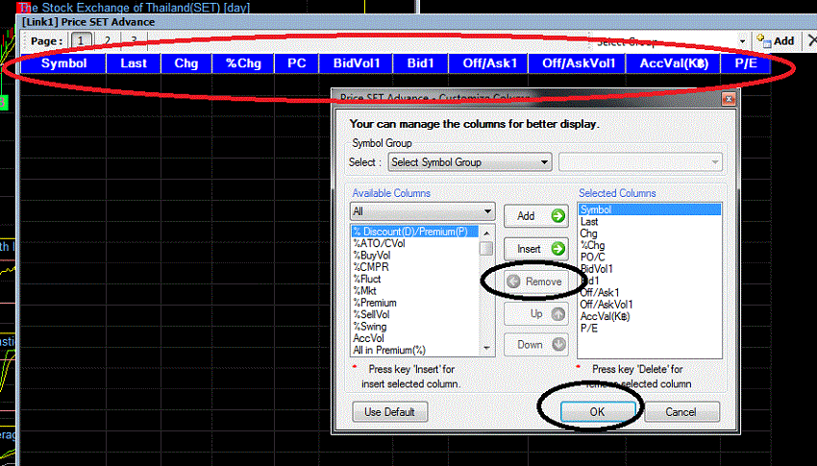Image resolution: width=817 pixels, height=466 pixels.
Task: Select 'PO/C' in Selected Columns list
Action: 649,258
